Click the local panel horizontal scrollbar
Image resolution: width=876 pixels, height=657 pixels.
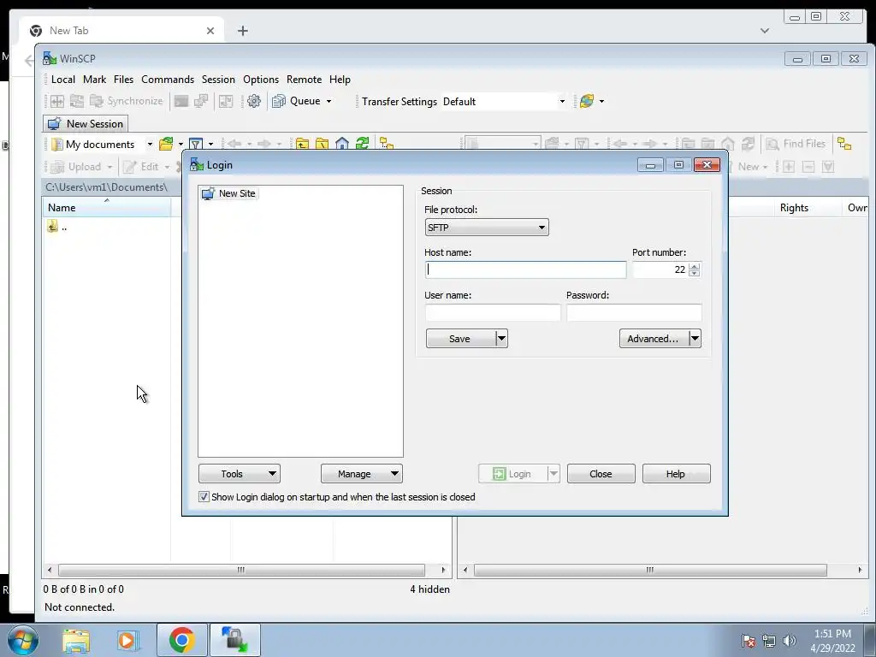[240, 570]
